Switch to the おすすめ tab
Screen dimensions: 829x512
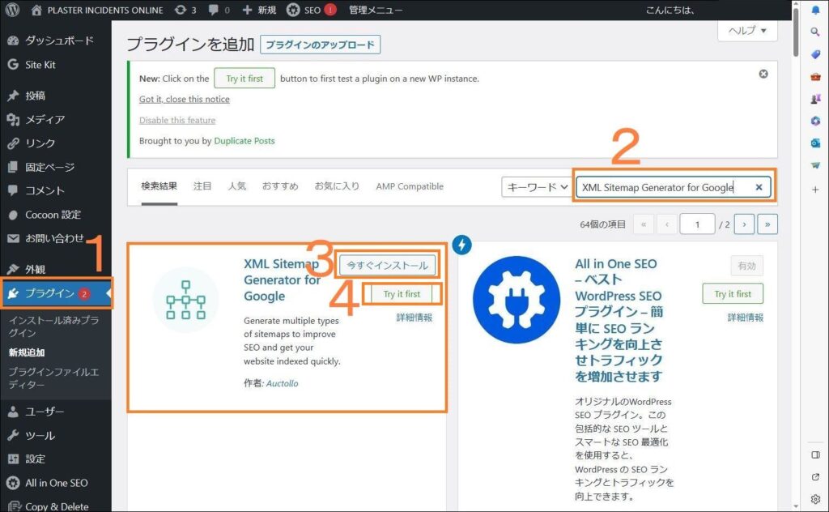[280, 186]
